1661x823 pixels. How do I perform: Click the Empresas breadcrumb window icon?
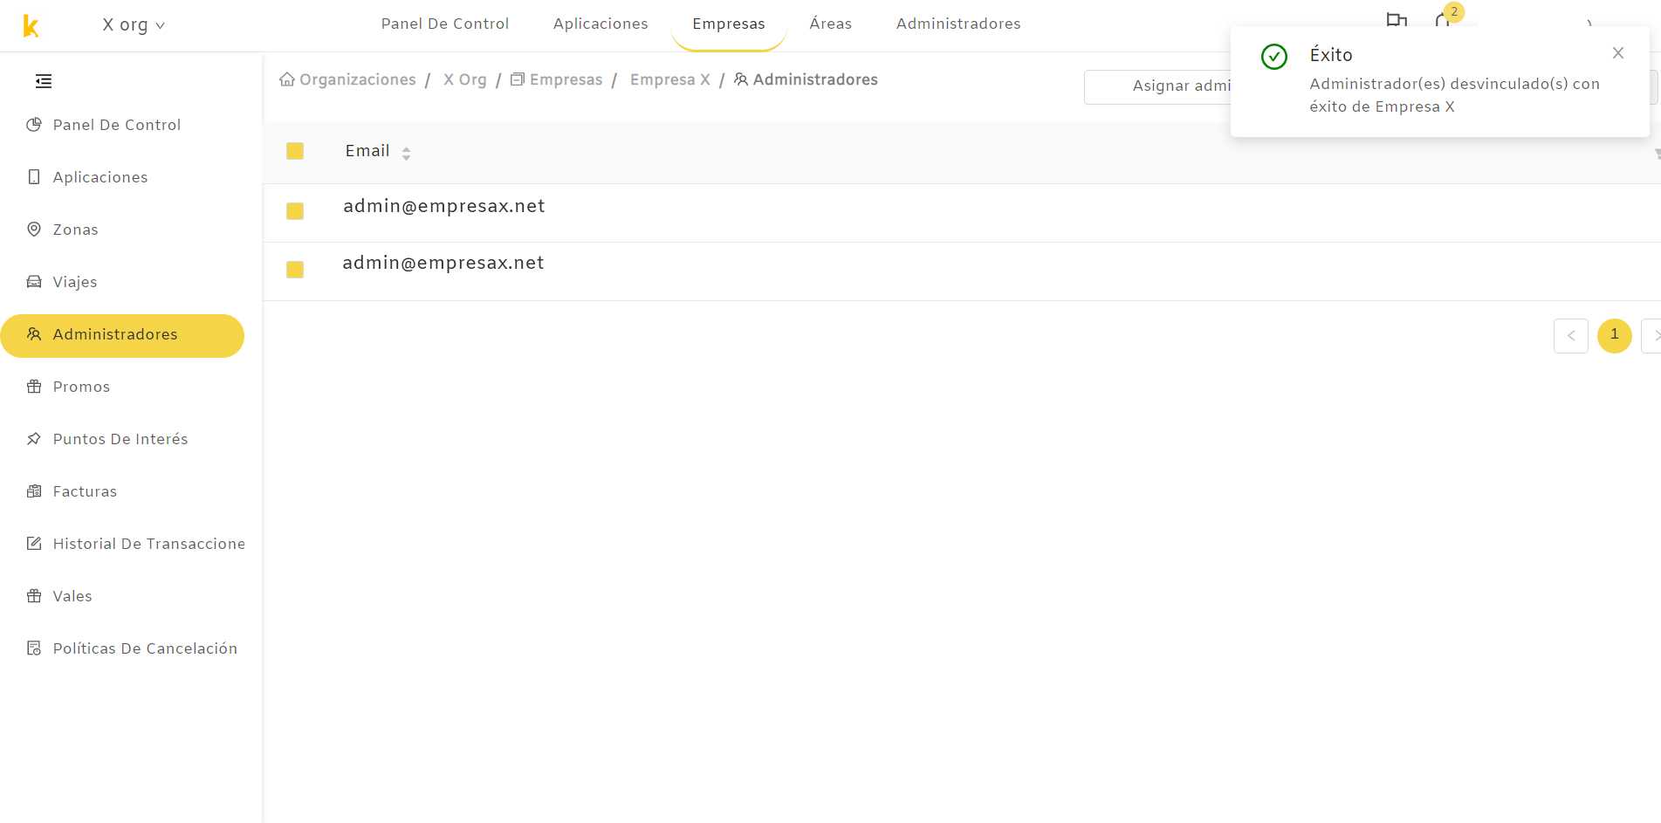pyautogui.click(x=518, y=79)
